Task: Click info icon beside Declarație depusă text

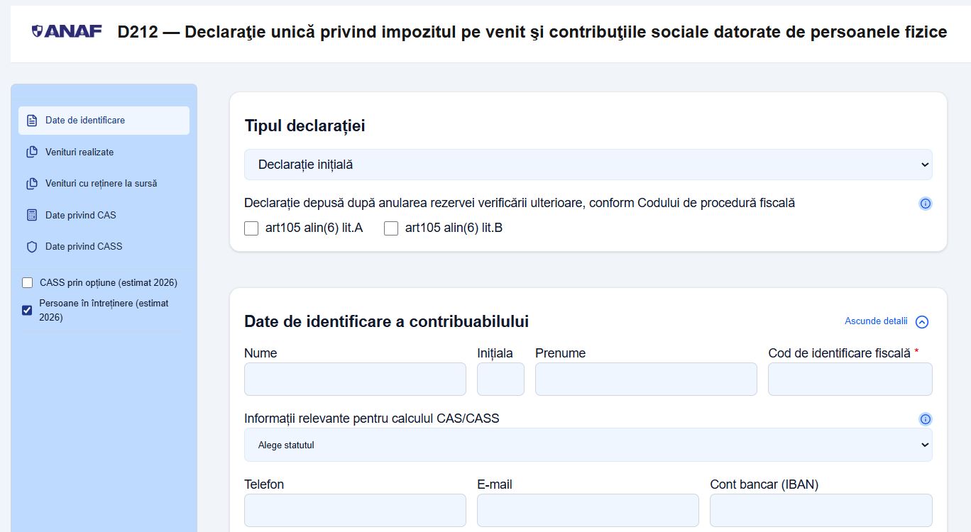Action: pyautogui.click(x=925, y=204)
